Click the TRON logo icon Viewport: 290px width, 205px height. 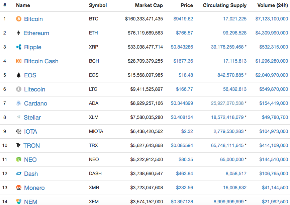[x=18, y=145]
